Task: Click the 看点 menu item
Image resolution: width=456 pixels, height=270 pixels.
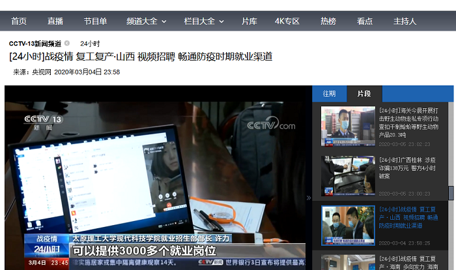Action: [365, 21]
